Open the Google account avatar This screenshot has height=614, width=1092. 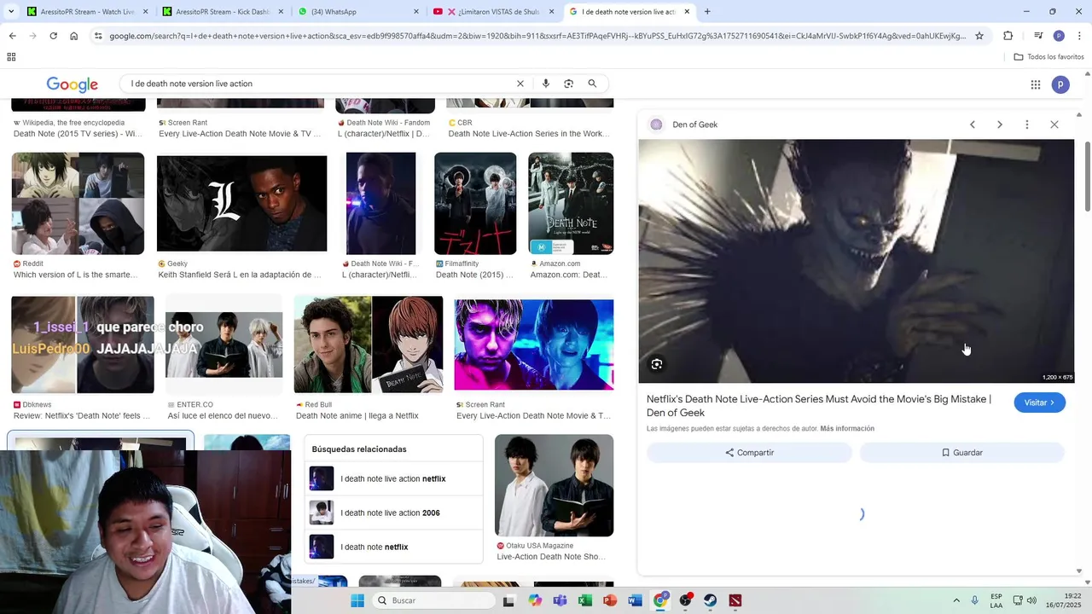1060,84
